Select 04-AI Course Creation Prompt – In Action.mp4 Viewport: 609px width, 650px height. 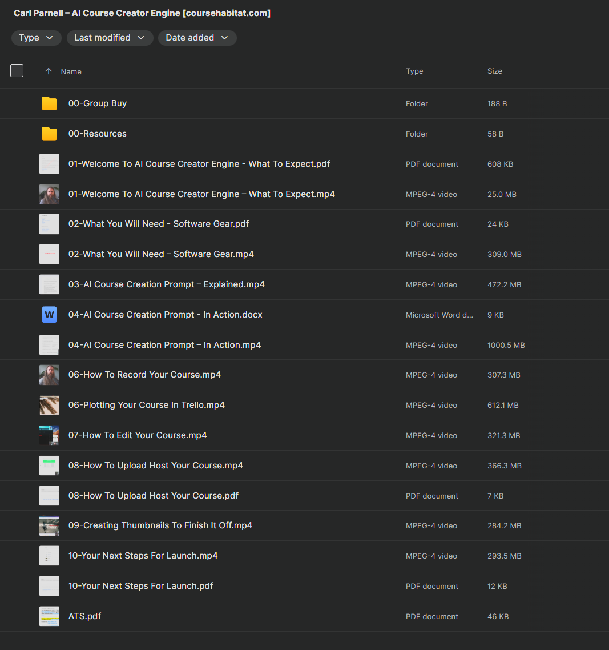point(164,345)
